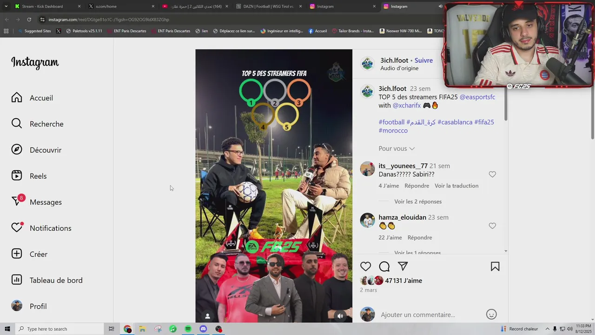This screenshot has height=335, width=595.
Task: Open X bookmark icon in bookmarks bar
Action: click(59, 31)
